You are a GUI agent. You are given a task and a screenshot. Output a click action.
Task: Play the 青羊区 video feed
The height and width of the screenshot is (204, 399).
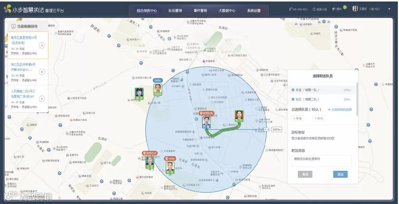42,45
